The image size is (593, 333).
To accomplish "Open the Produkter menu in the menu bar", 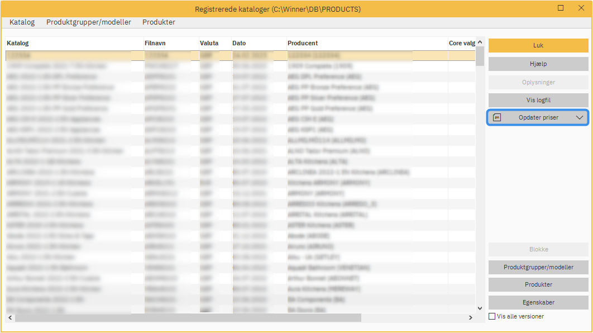I will 158,22.
